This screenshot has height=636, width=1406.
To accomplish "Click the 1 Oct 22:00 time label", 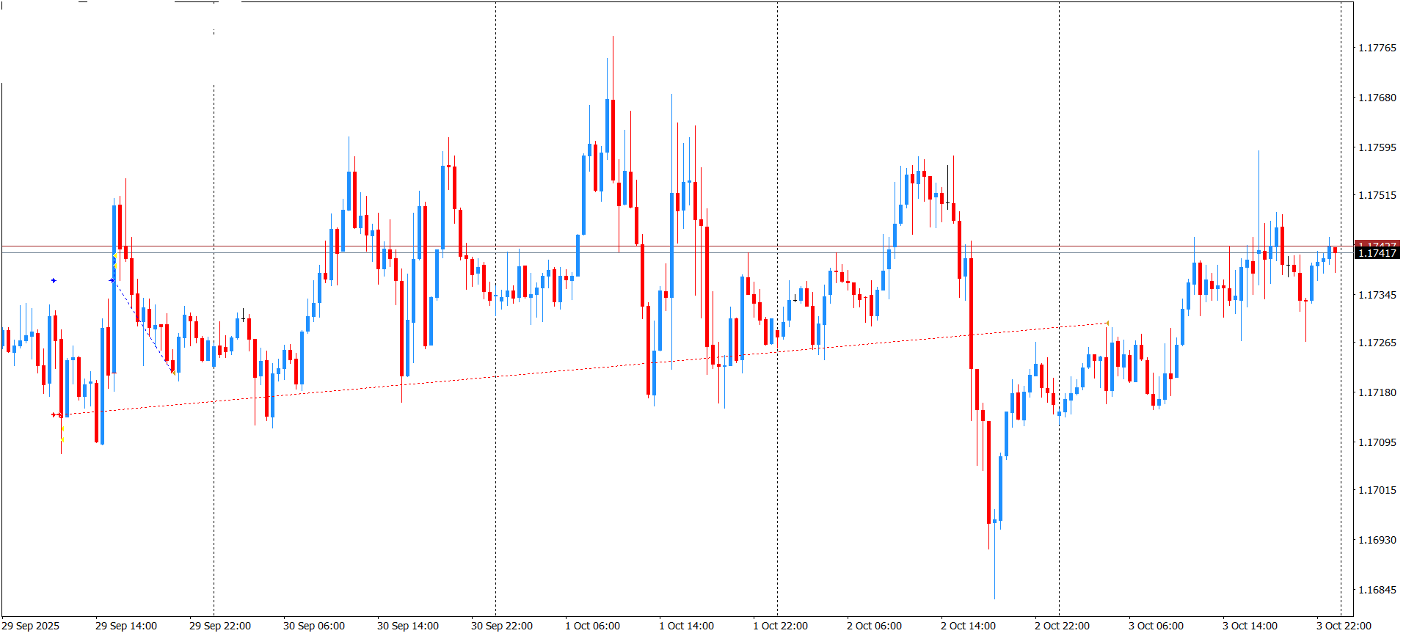I will tap(780, 626).
